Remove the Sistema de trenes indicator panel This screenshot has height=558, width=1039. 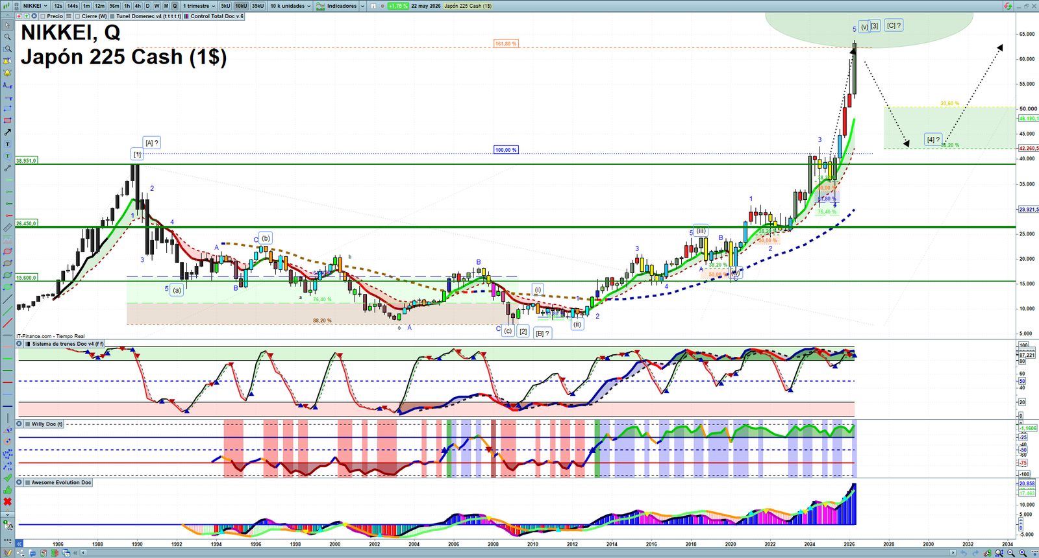point(19,344)
